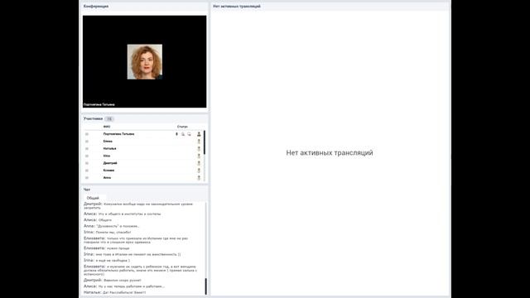The height and width of the screenshot is (298, 530).
Task: Click the chat panel scrollbar thumb
Action: pyautogui.click(x=206, y=286)
